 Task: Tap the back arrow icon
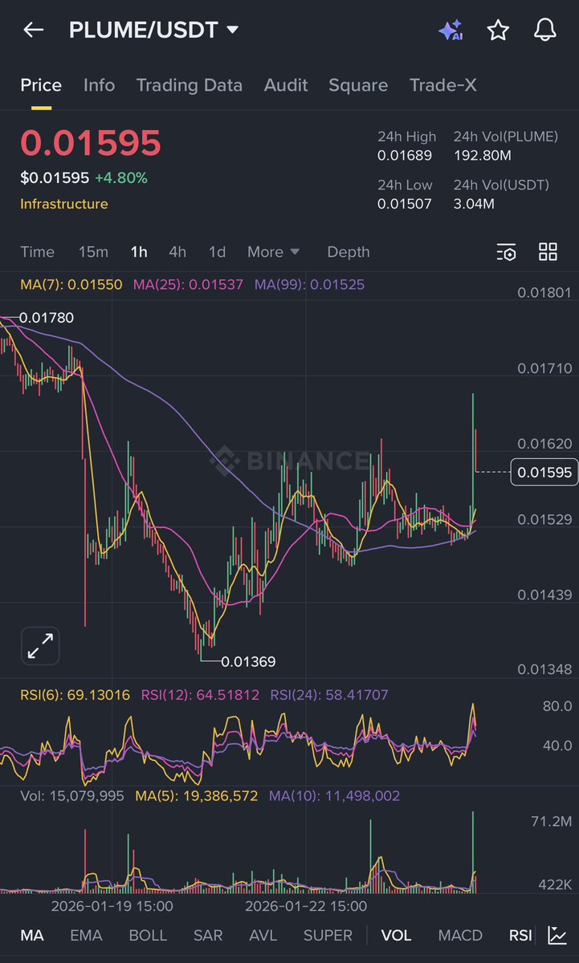click(x=33, y=30)
